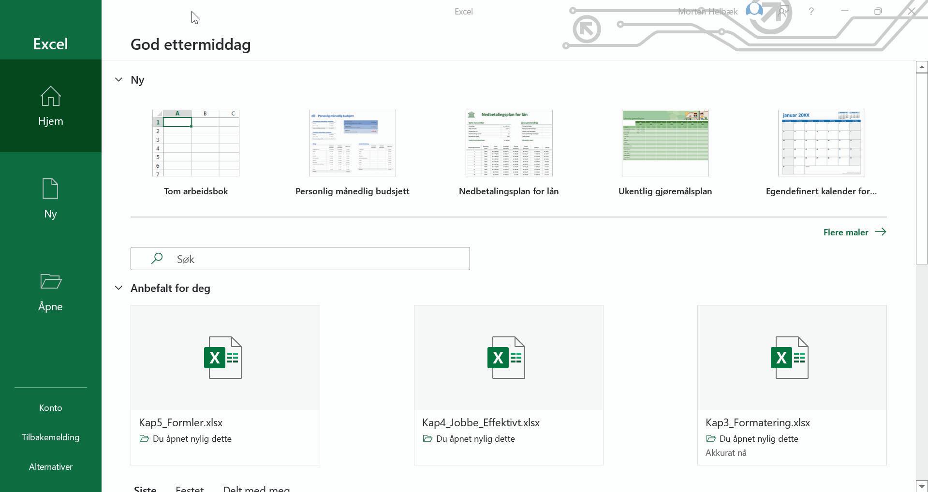Open the Kap5_Formler.xlsx file card
Screen dimensions: 928x492
(225, 385)
